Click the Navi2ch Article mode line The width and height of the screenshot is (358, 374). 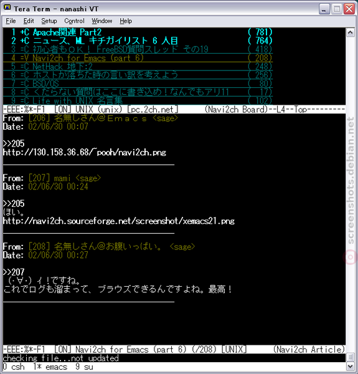coord(174,350)
